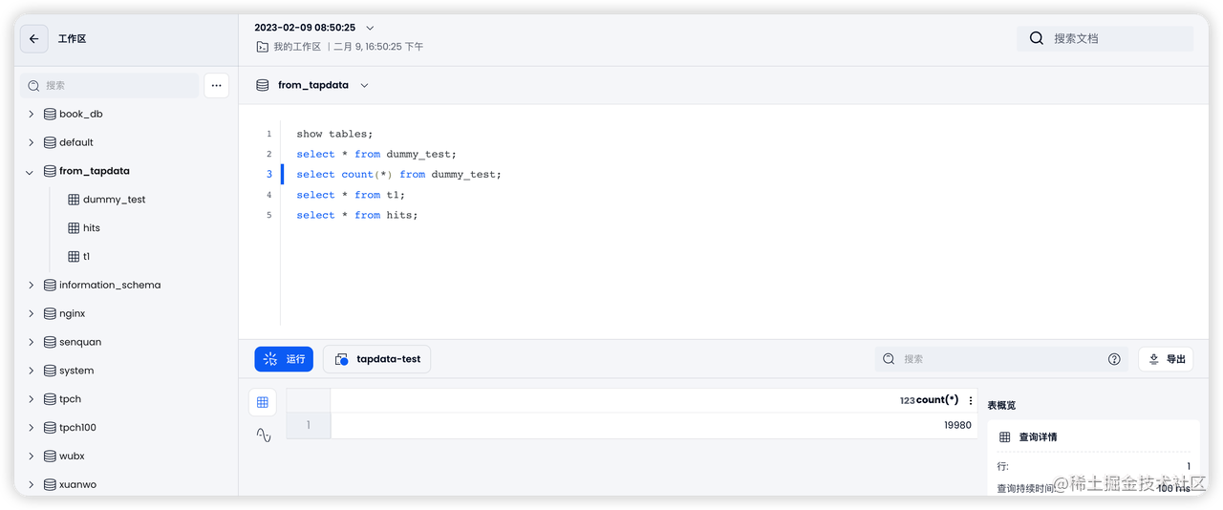Click the tapdata-test warehouse button
Screen dimensions: 1223x510
[x=377, y=359]
